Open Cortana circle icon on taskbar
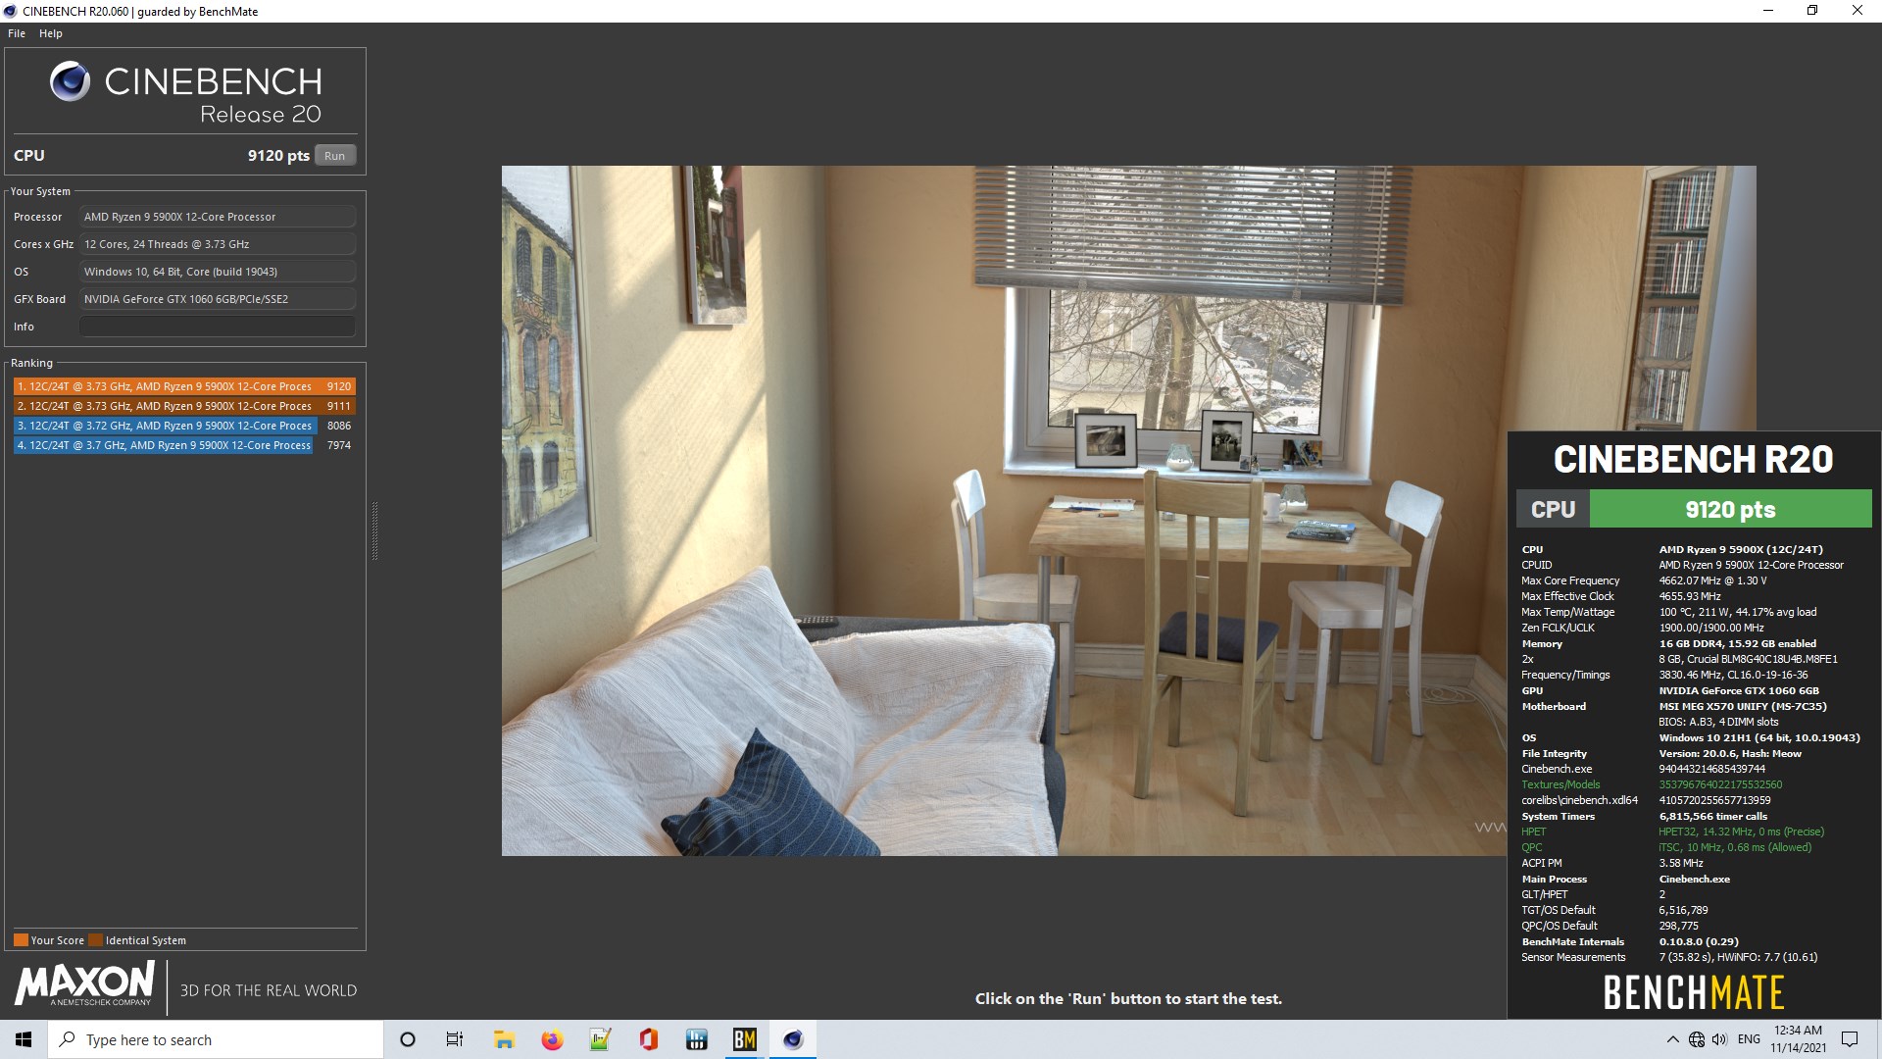1882x1059 pixels. (x=408, y=1039)
